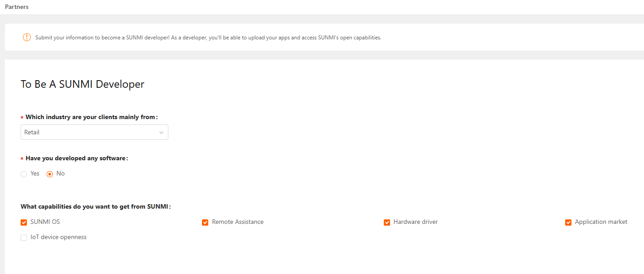644x274 pixels.
Task: Click the 'What capabilities do you want' label
Action: [x=96, y=206]
